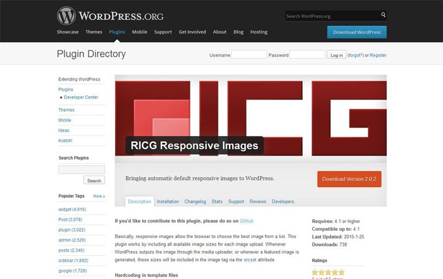The width and height of the screenshot is (443, 279).
Task: Switch to the Changelog tab
Action: click(195, 202)
